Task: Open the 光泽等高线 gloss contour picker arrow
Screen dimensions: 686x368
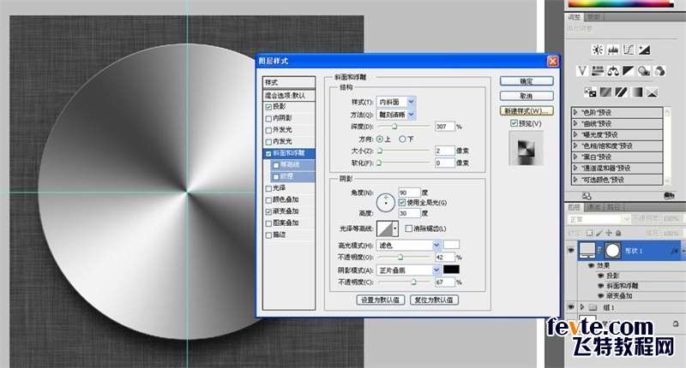Action: click(395, 229)
